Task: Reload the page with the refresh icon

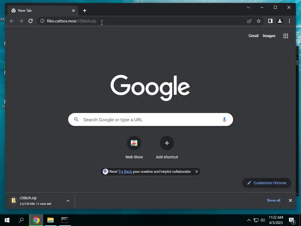Action: click(31, 21)
